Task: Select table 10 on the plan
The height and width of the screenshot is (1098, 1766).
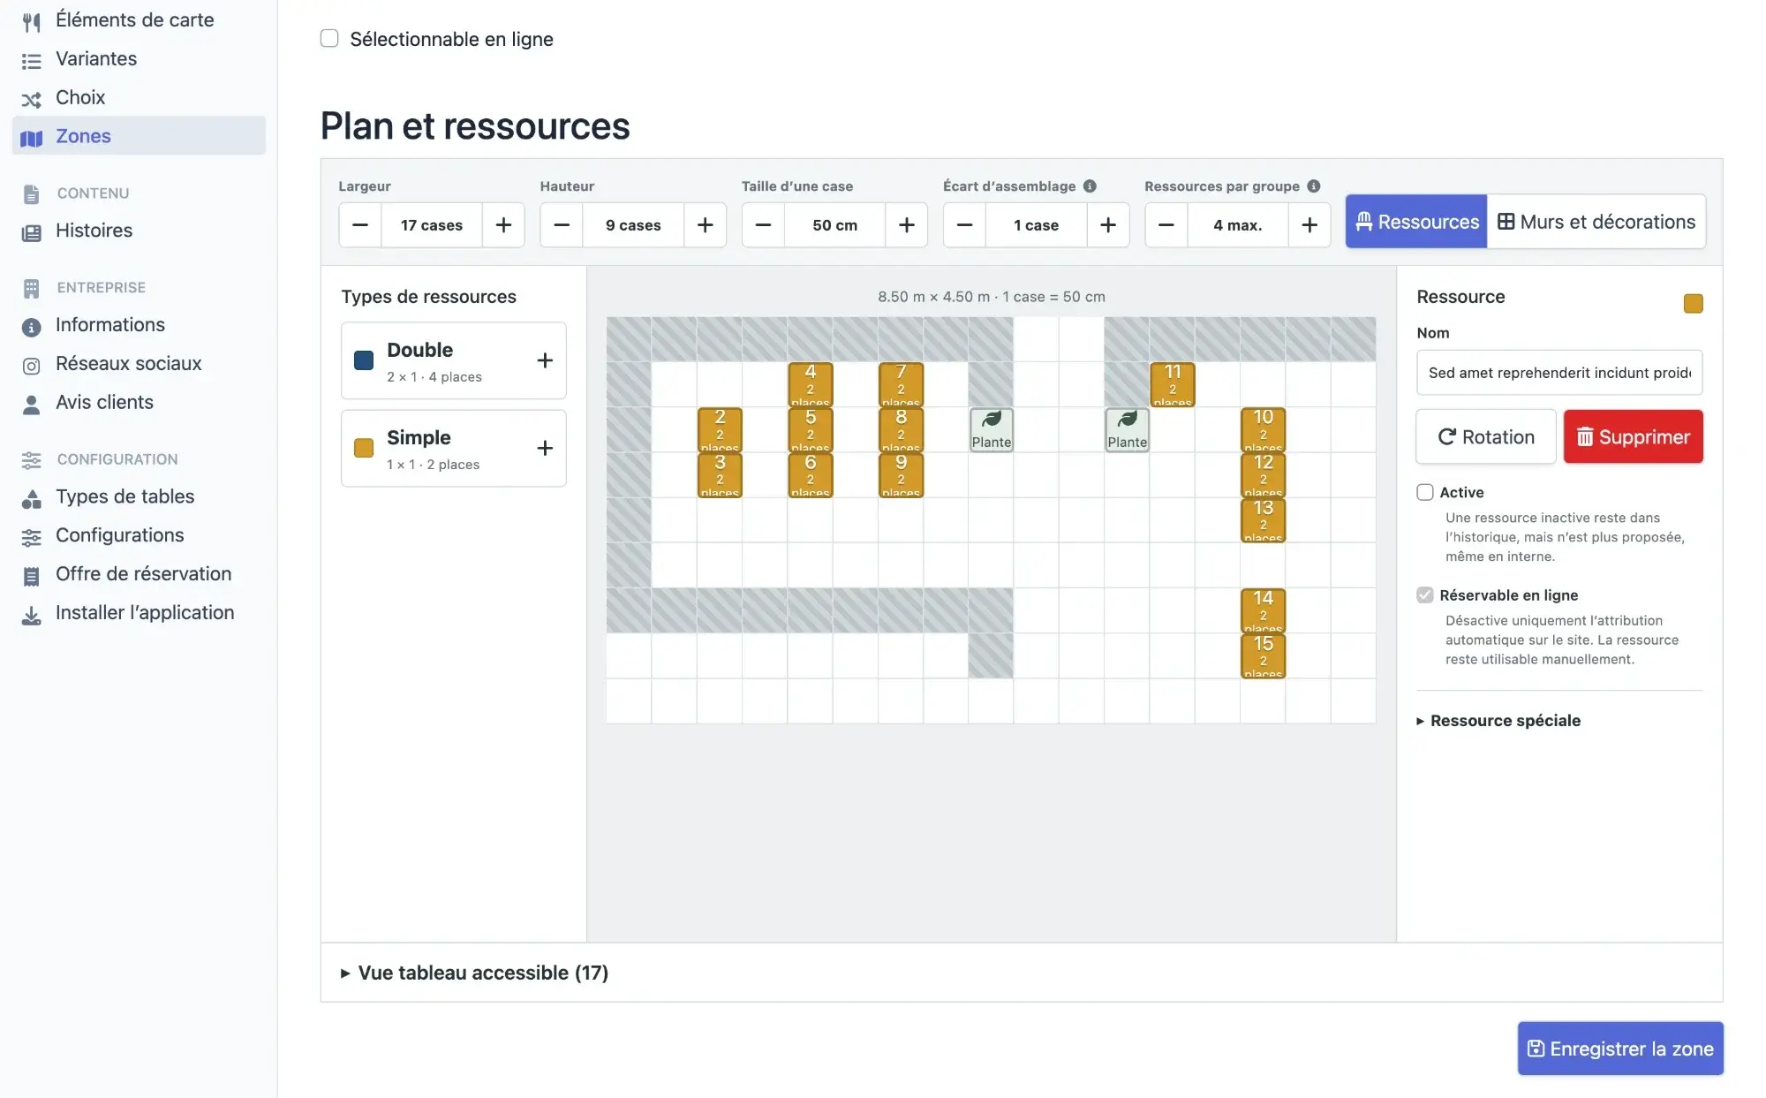Action: [1264, 429]
